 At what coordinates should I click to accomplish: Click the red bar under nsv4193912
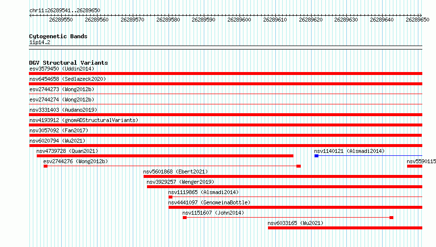pos(225,125)
